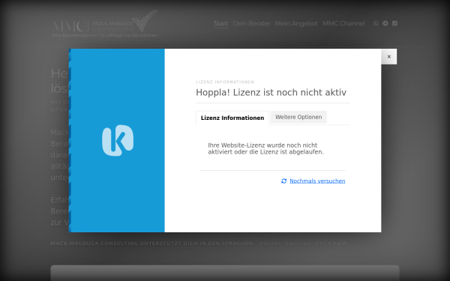Click the Mack Malouca Consulting logo

pos(105,24)
